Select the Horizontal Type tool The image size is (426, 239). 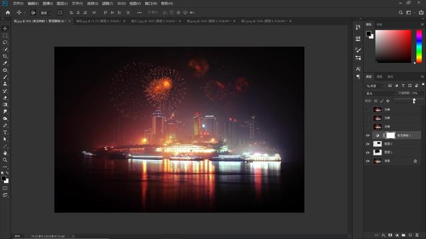tap(5, 132)
